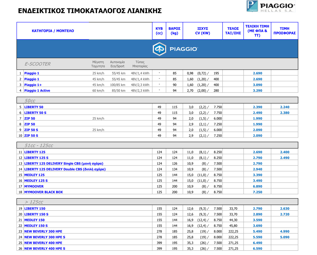The height and width of the screenshot is (255, 317).
Task: Click the Piaggio Hellas S.A. logo
Action: coord(271,6)
